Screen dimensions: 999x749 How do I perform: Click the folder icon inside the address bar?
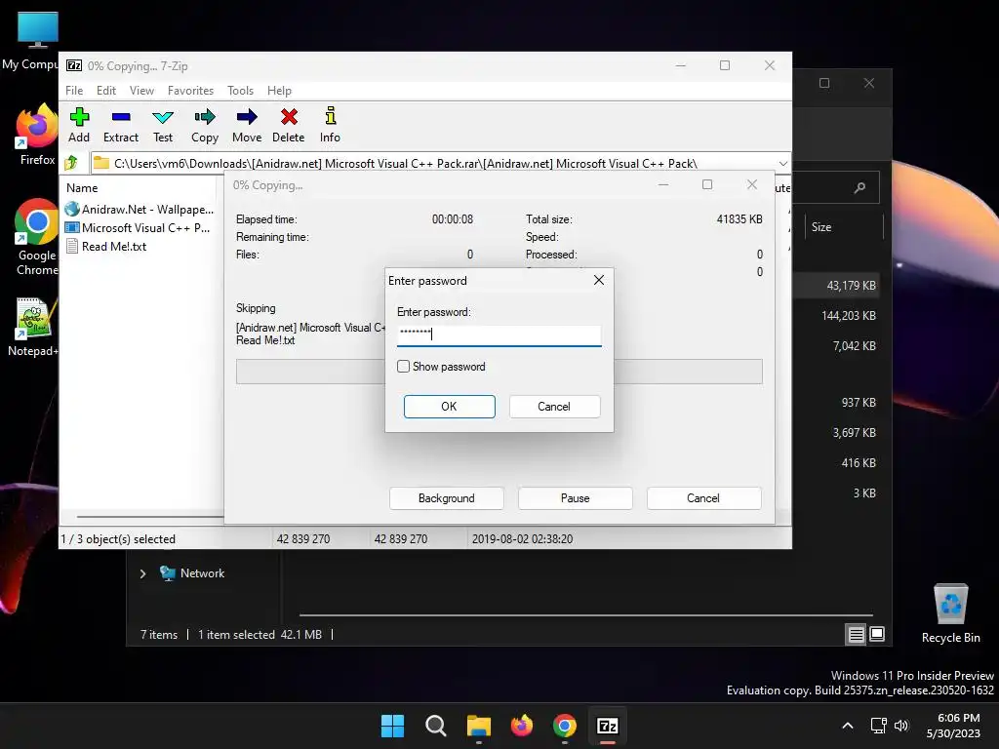[100, 163]
